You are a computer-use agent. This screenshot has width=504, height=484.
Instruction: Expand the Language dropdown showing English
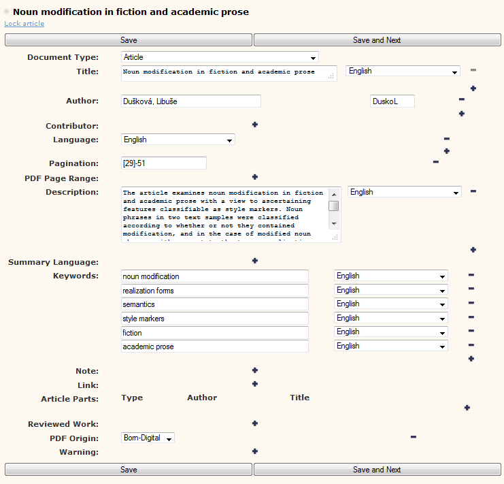click(178, 140)
